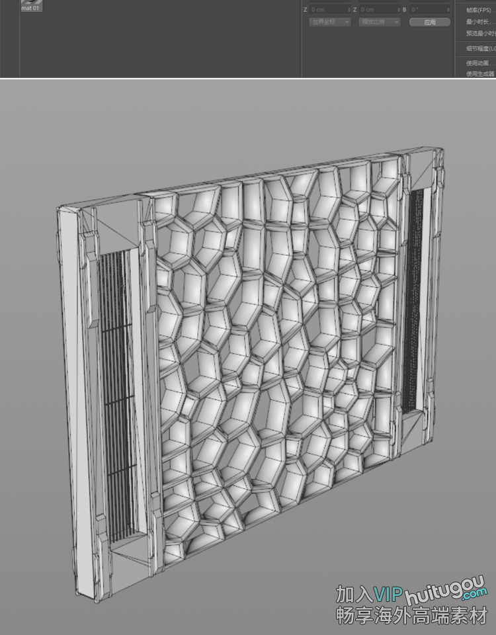Click the 细节程度 LOD setting
Screen dimensions: 496x635
tap(479, 48)
